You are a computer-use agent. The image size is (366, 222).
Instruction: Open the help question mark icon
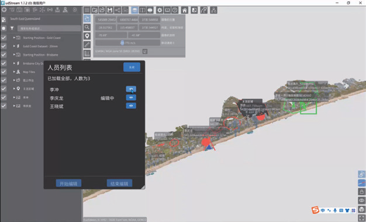click(175, 10)
